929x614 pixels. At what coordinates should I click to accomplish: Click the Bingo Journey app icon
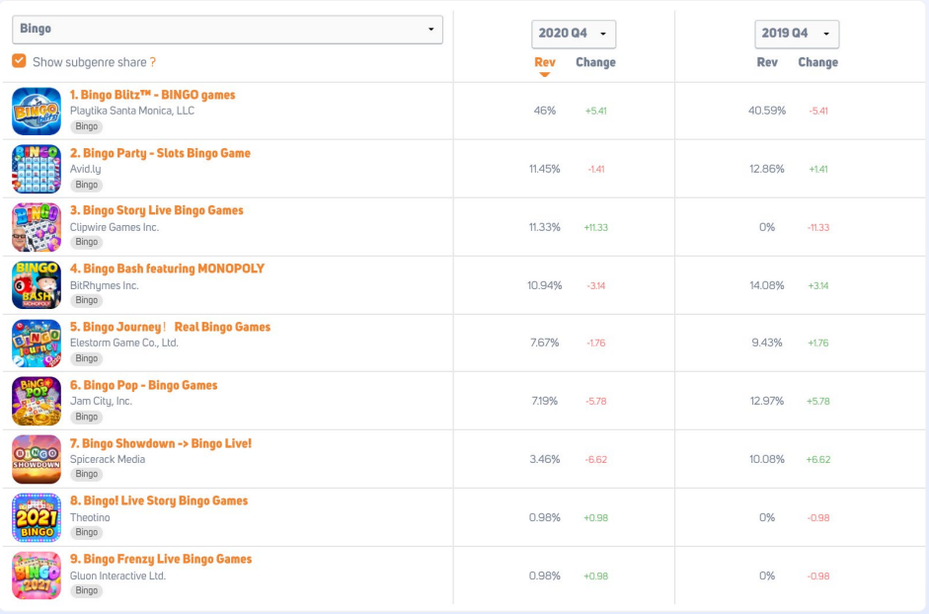[37, 344]
